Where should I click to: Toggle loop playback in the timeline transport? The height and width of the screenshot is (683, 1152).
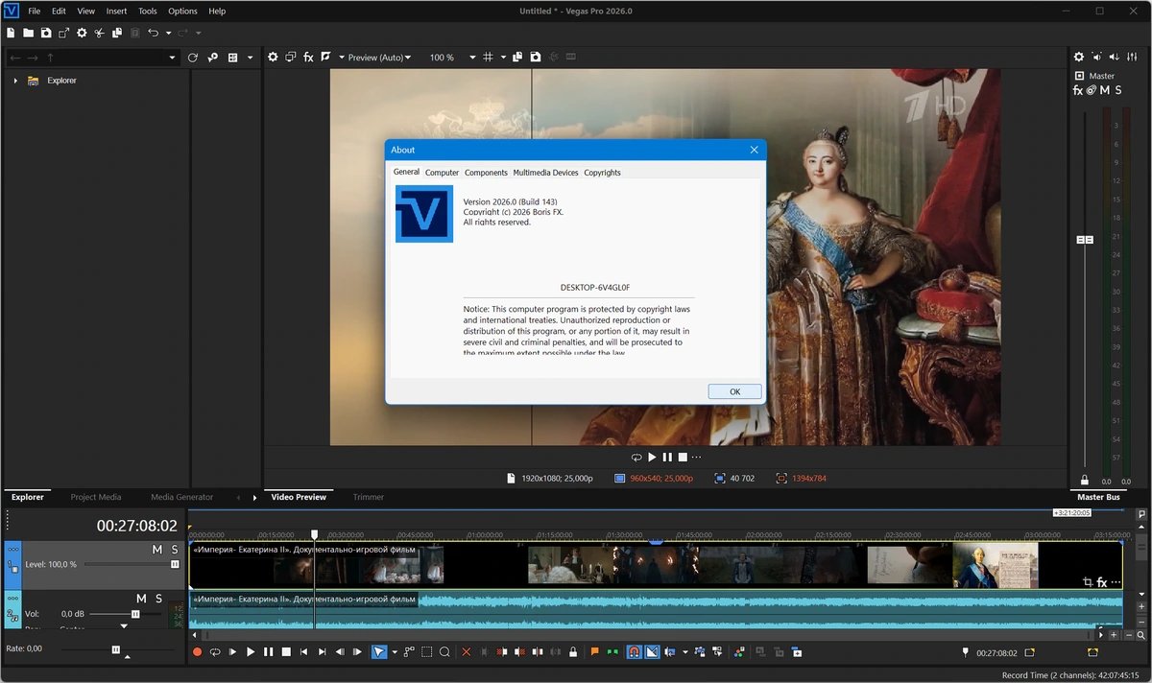click(215, 652)
